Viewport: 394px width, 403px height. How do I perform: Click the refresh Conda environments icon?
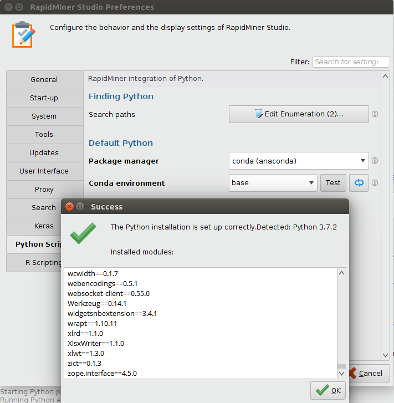(x=359, y=183)
